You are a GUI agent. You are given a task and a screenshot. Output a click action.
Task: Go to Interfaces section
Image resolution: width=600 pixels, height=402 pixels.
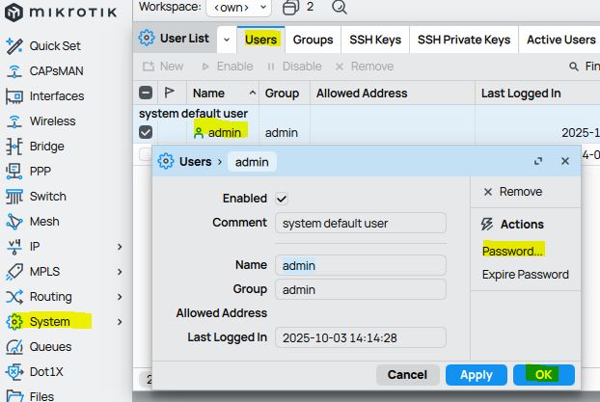[56, 96]
